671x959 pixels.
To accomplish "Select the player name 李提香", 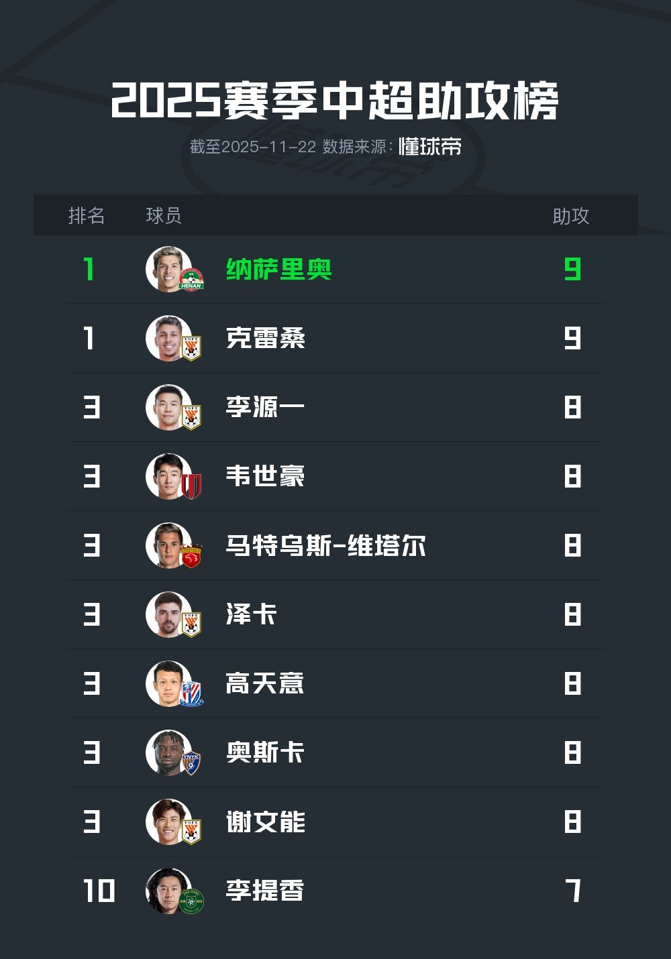I will point(266,891).
